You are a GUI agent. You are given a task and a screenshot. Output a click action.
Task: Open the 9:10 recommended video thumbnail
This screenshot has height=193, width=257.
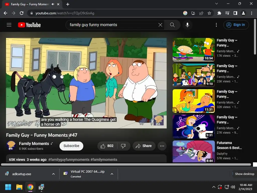tap(194, 75)
